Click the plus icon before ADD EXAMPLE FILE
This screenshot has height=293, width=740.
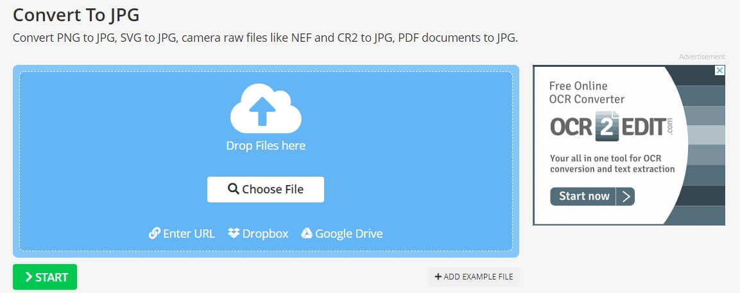point(438,277)
